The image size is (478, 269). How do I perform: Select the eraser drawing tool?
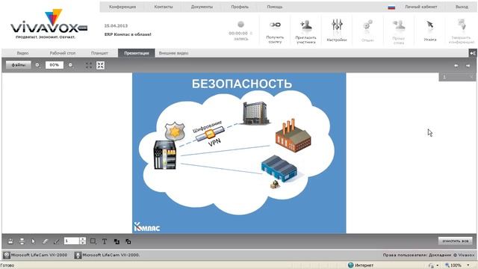[45, 241]
